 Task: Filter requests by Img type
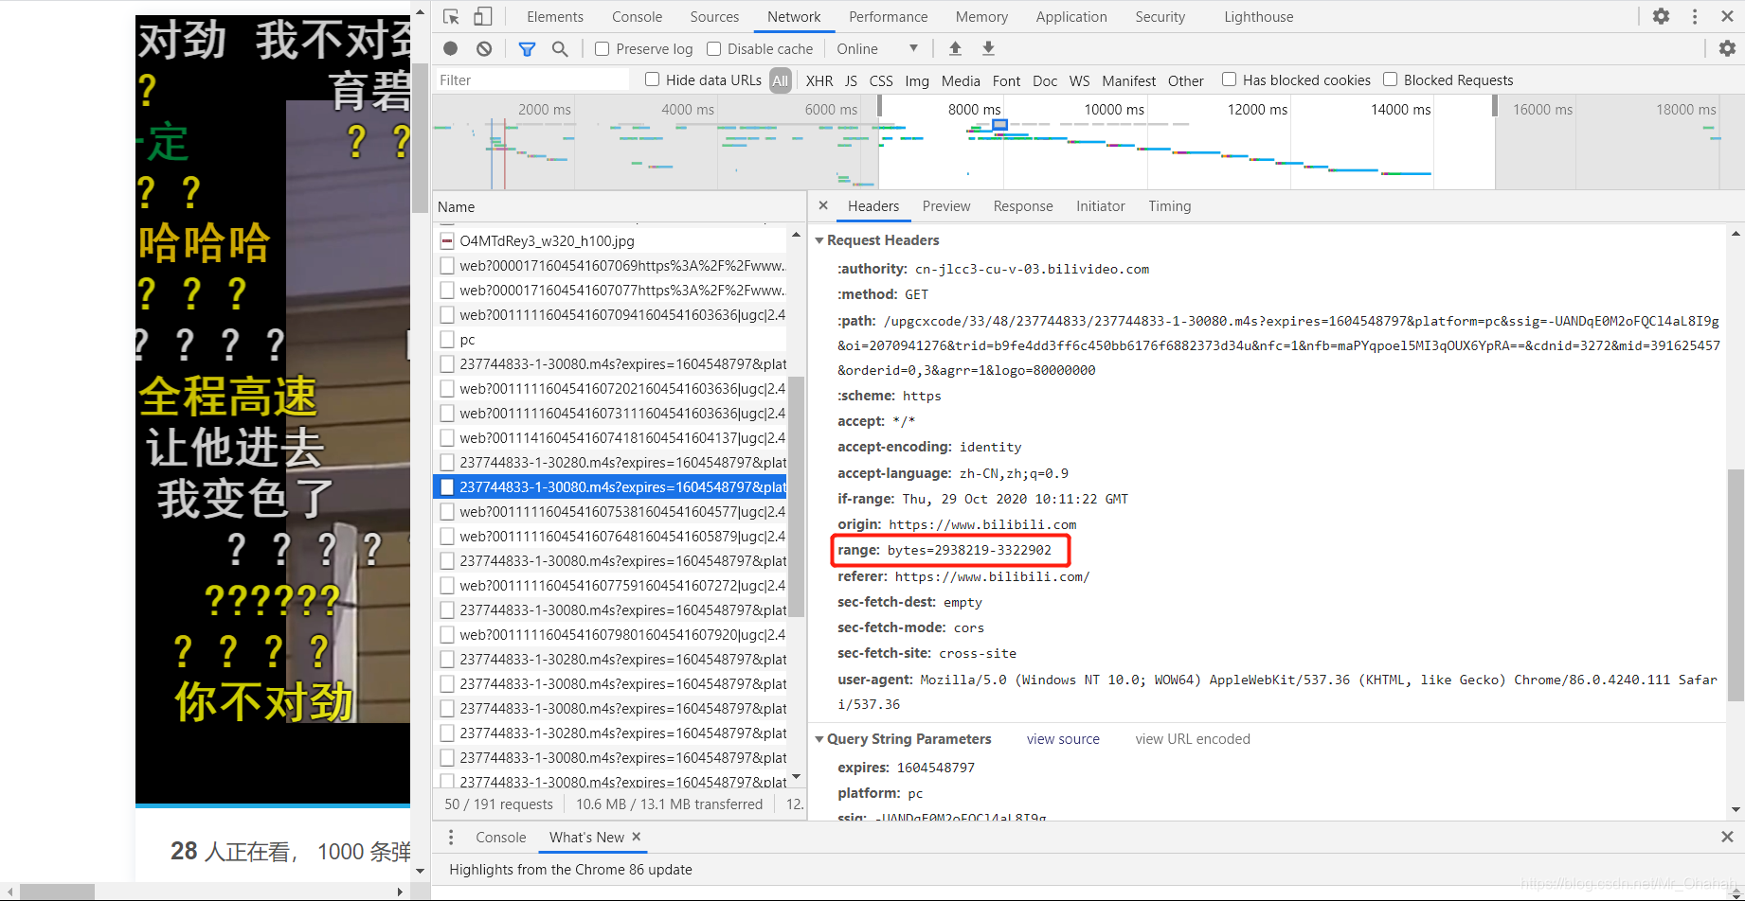(917, 80)
